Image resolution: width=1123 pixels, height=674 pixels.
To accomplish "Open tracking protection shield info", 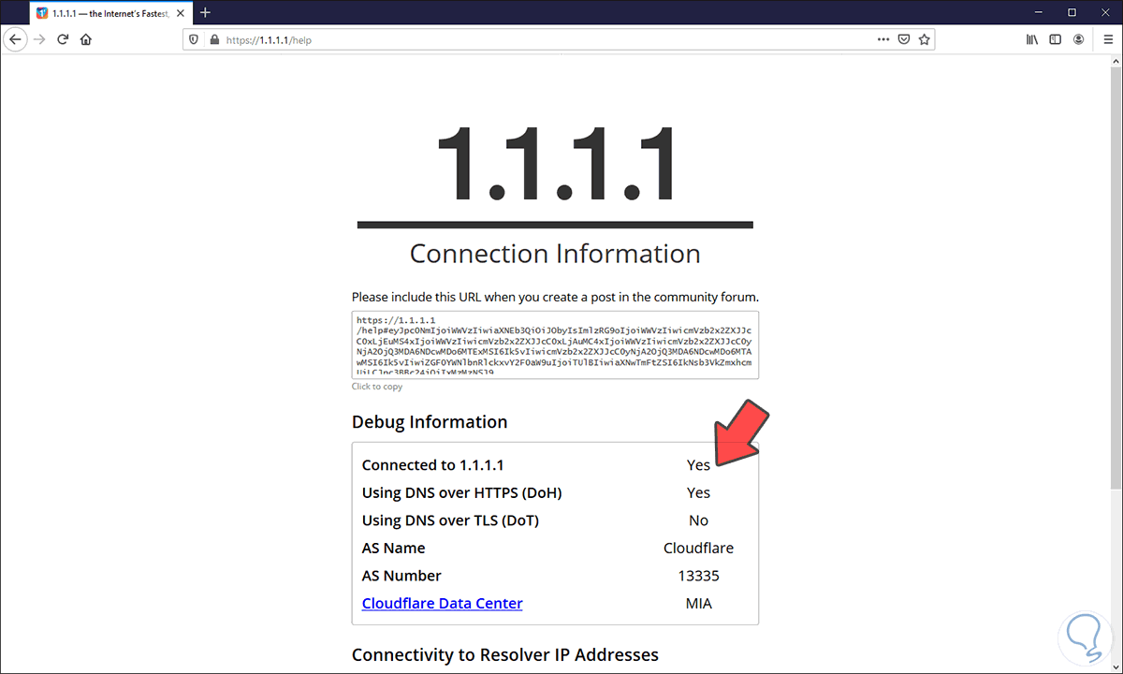I will (x=195, y=40).
